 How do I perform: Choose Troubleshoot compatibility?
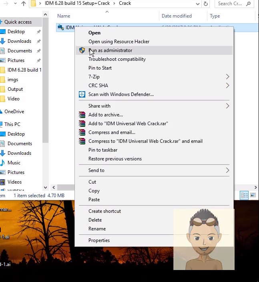(154, 59)
